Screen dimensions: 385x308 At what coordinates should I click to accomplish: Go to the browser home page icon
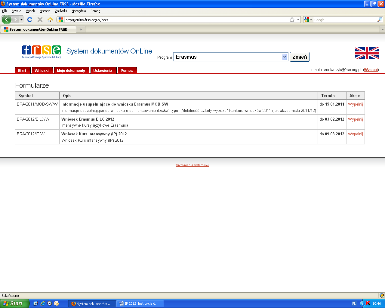coord(50,20)
